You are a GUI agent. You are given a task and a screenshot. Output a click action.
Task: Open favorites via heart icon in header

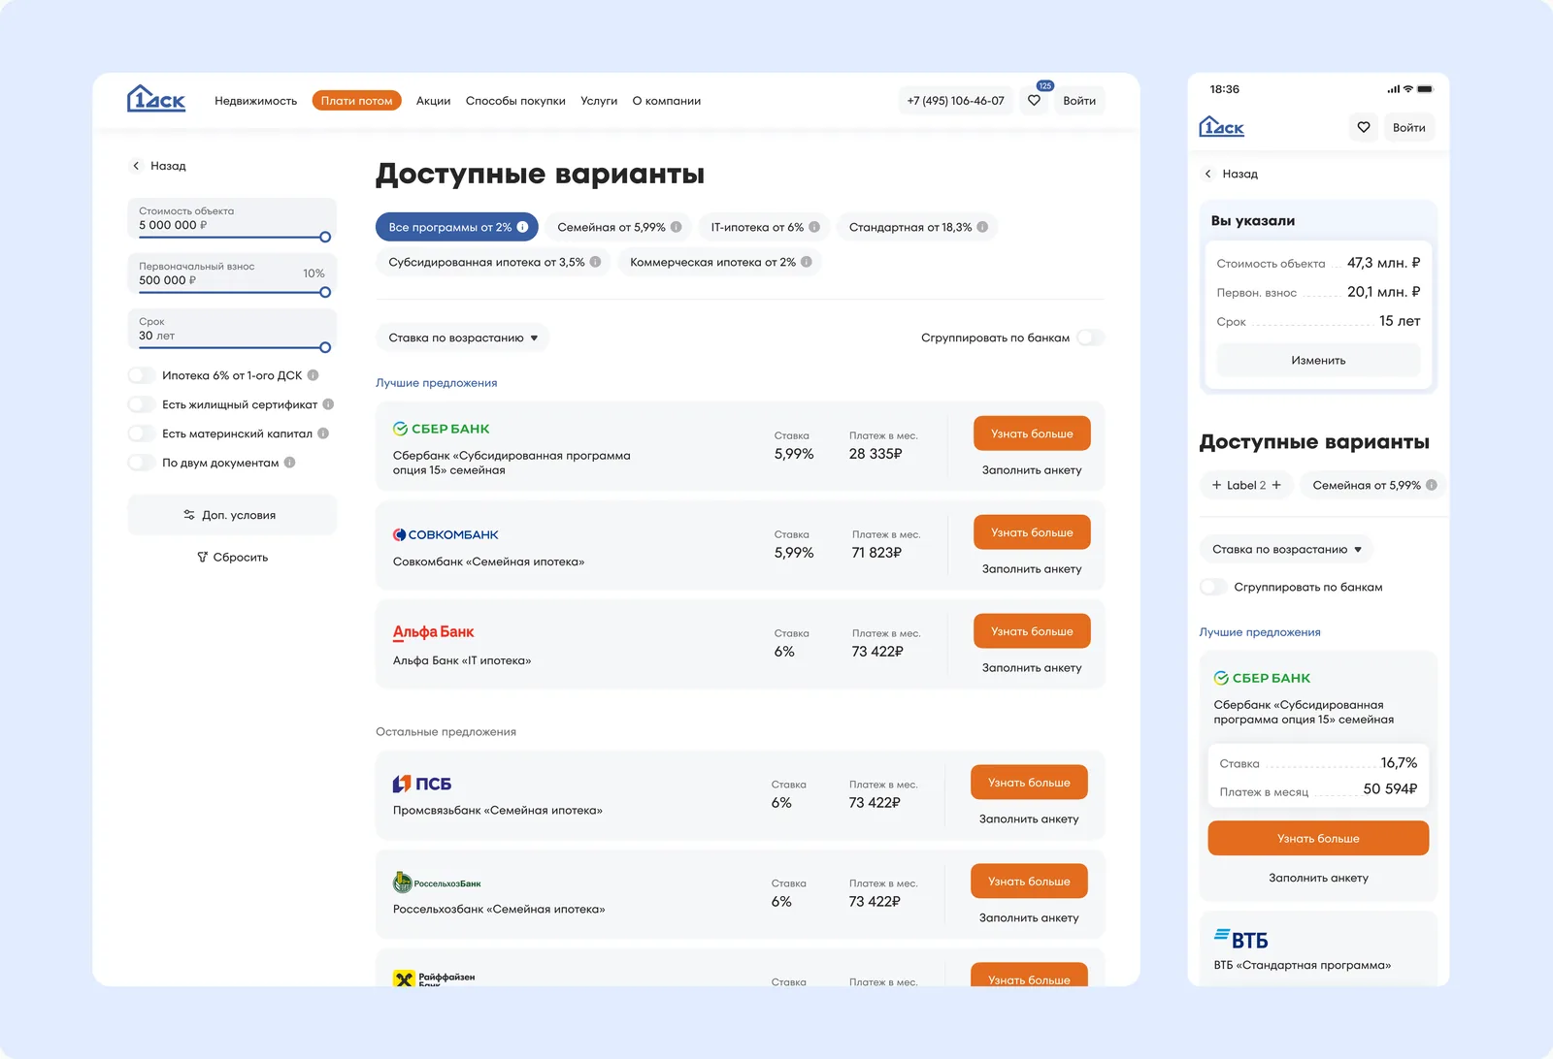1034,100
